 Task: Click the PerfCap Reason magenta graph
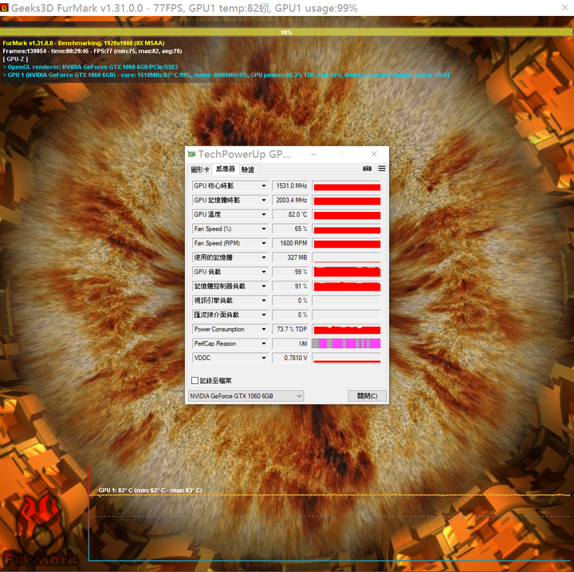(x=346, y=343)
